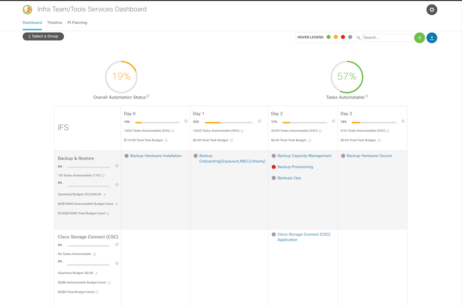Click info icon beside Overall Automation Status
Viewport: 462px width, 306px height.
click(148, 97)
